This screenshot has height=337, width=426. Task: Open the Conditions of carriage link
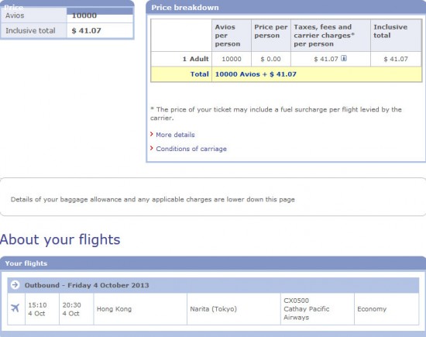tap(191, 149)
